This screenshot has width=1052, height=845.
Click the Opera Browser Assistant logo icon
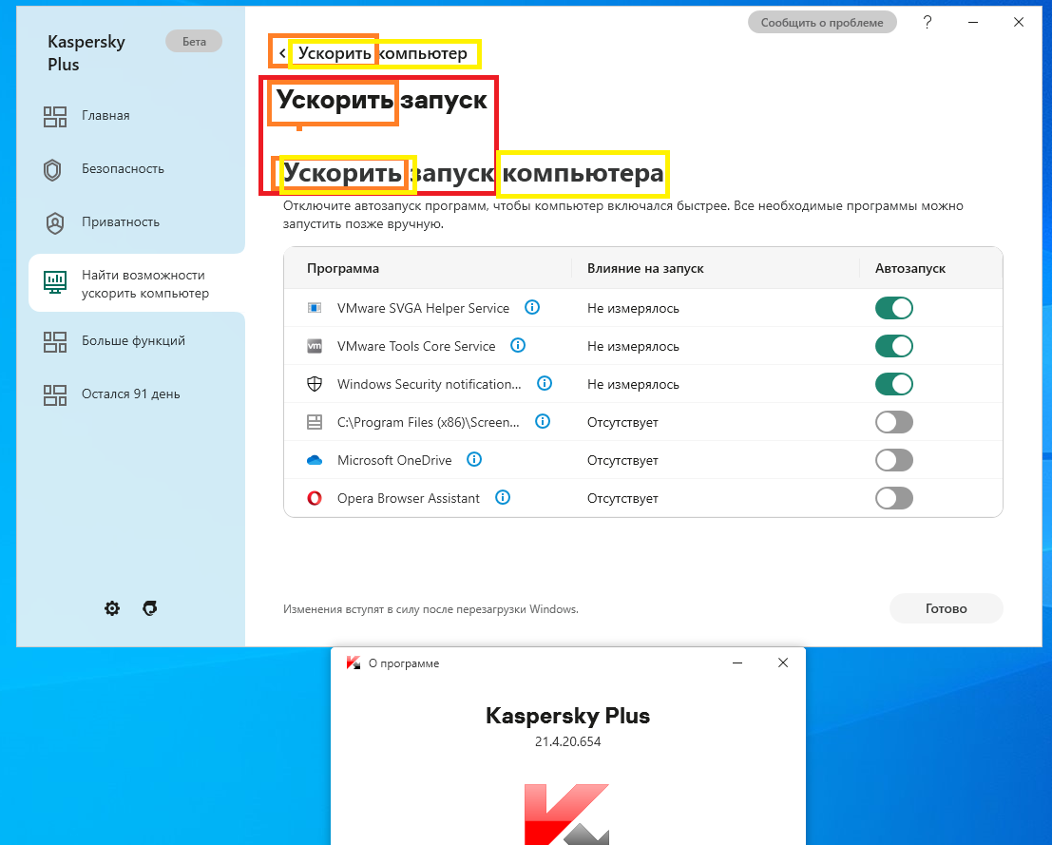tap(314, 498)
